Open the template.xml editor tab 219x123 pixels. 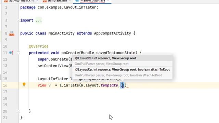point(57,1)
